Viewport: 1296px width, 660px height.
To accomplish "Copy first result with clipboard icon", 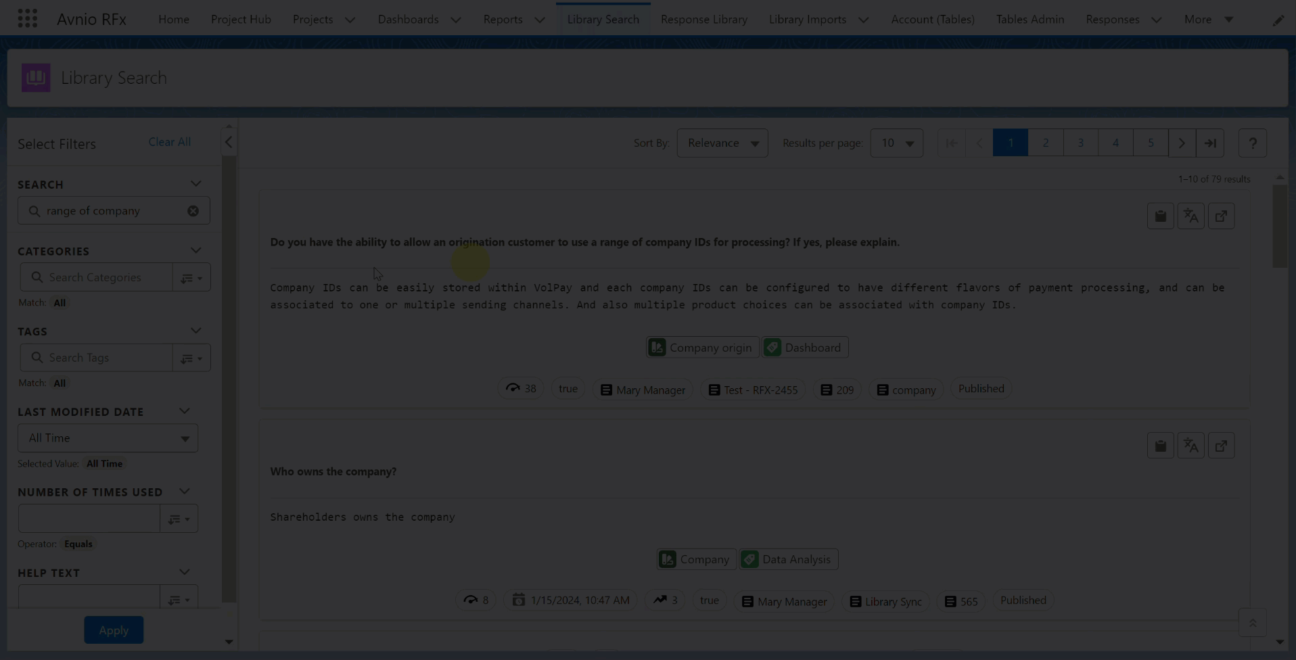I will [1160, 216].
